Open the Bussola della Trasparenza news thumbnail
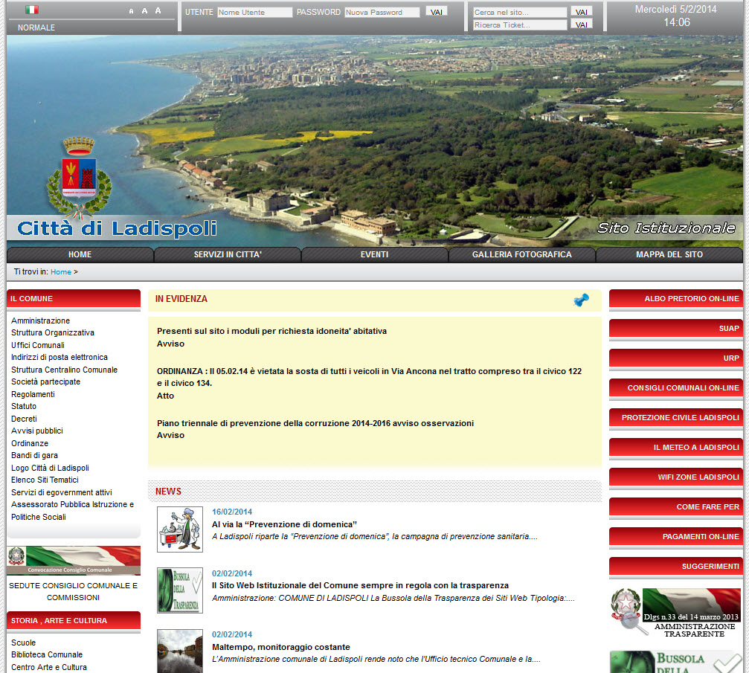Viewport: 749px width, 673px height. tap(179, 590)
